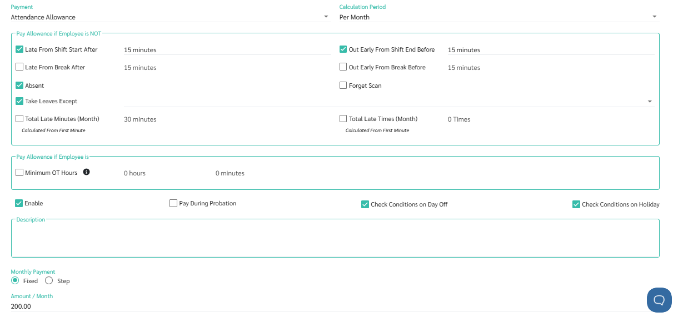Viewport: 673px width, 317px height.
Task: Click the 0 hours OT field
Action: [134, 173]
